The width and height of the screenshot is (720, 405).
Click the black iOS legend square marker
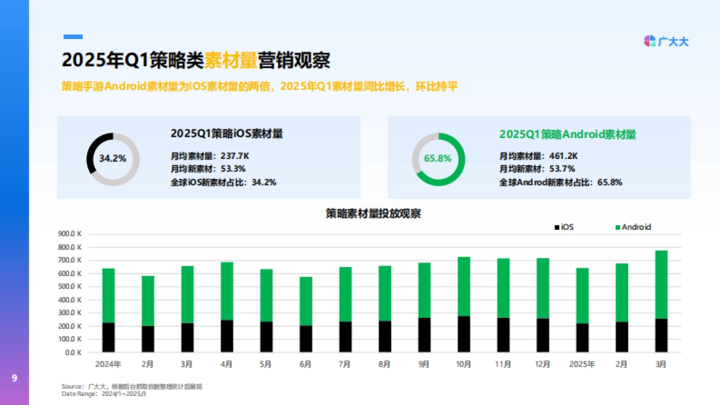pos(557,227)
